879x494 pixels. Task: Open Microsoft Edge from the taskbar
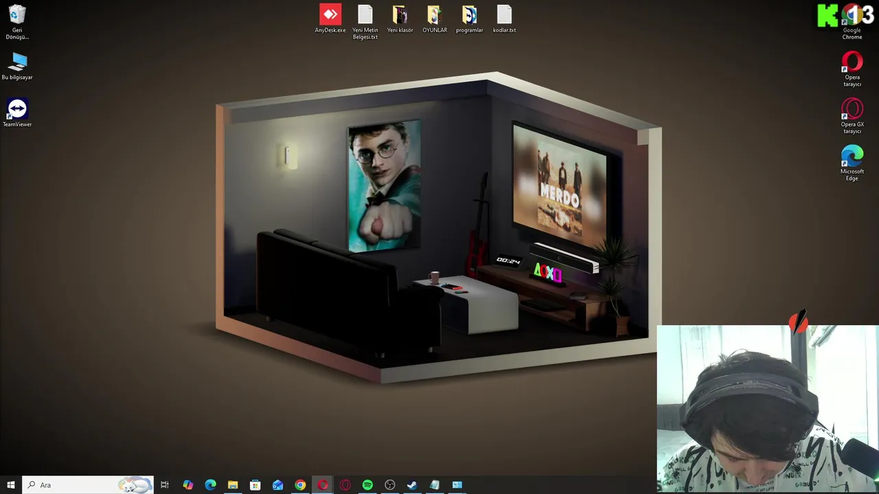210,485
